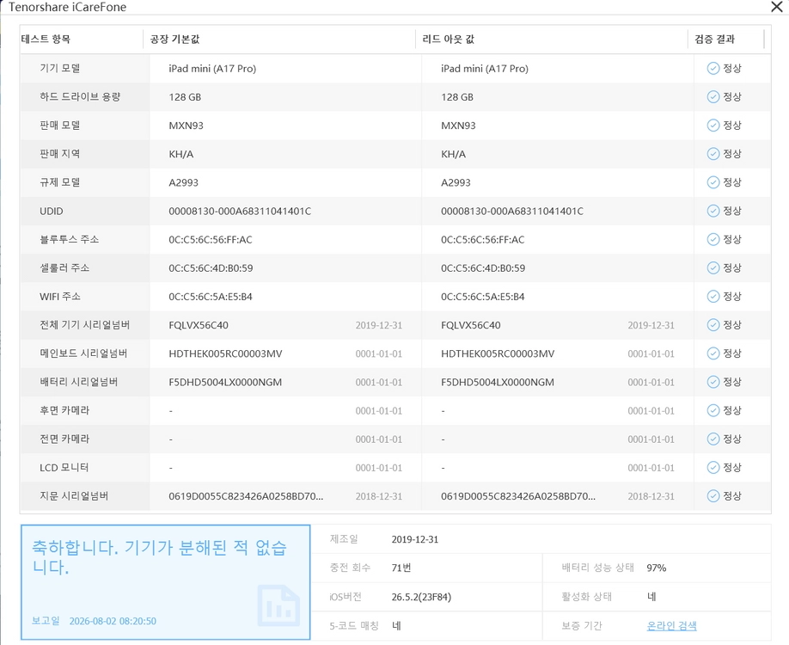Click check icon in 배터리 시리얼넘버 row
This screenshot has width=789, height=645.
tap(713, 382)
